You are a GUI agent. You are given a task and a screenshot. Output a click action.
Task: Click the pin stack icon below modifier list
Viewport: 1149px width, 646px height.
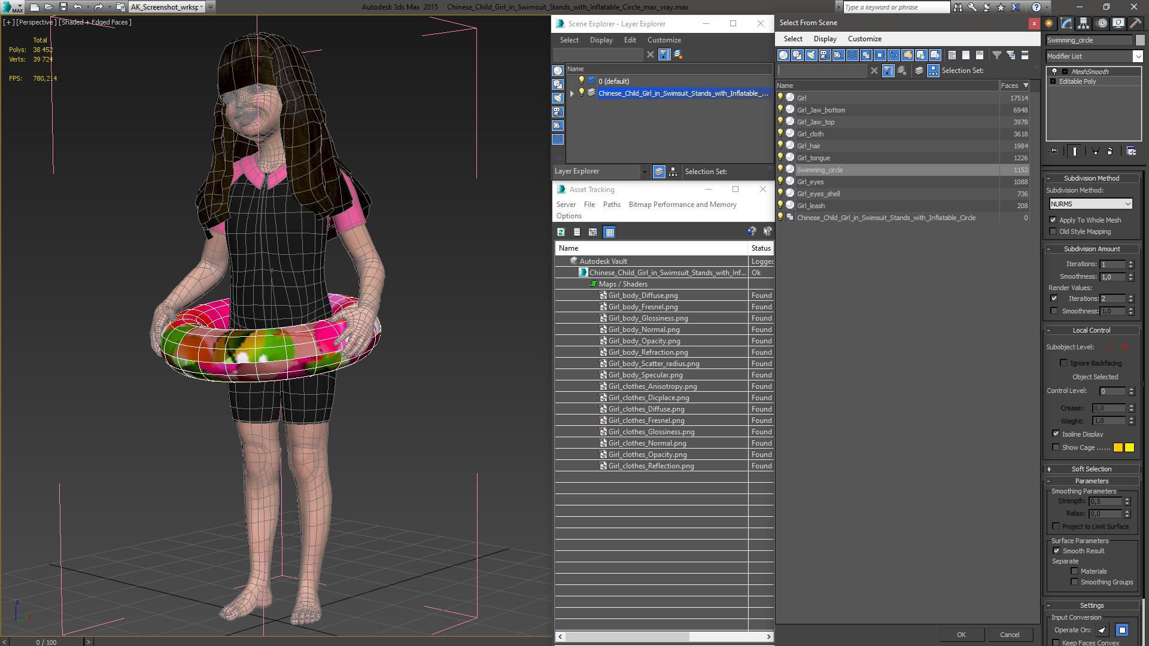1054,151
